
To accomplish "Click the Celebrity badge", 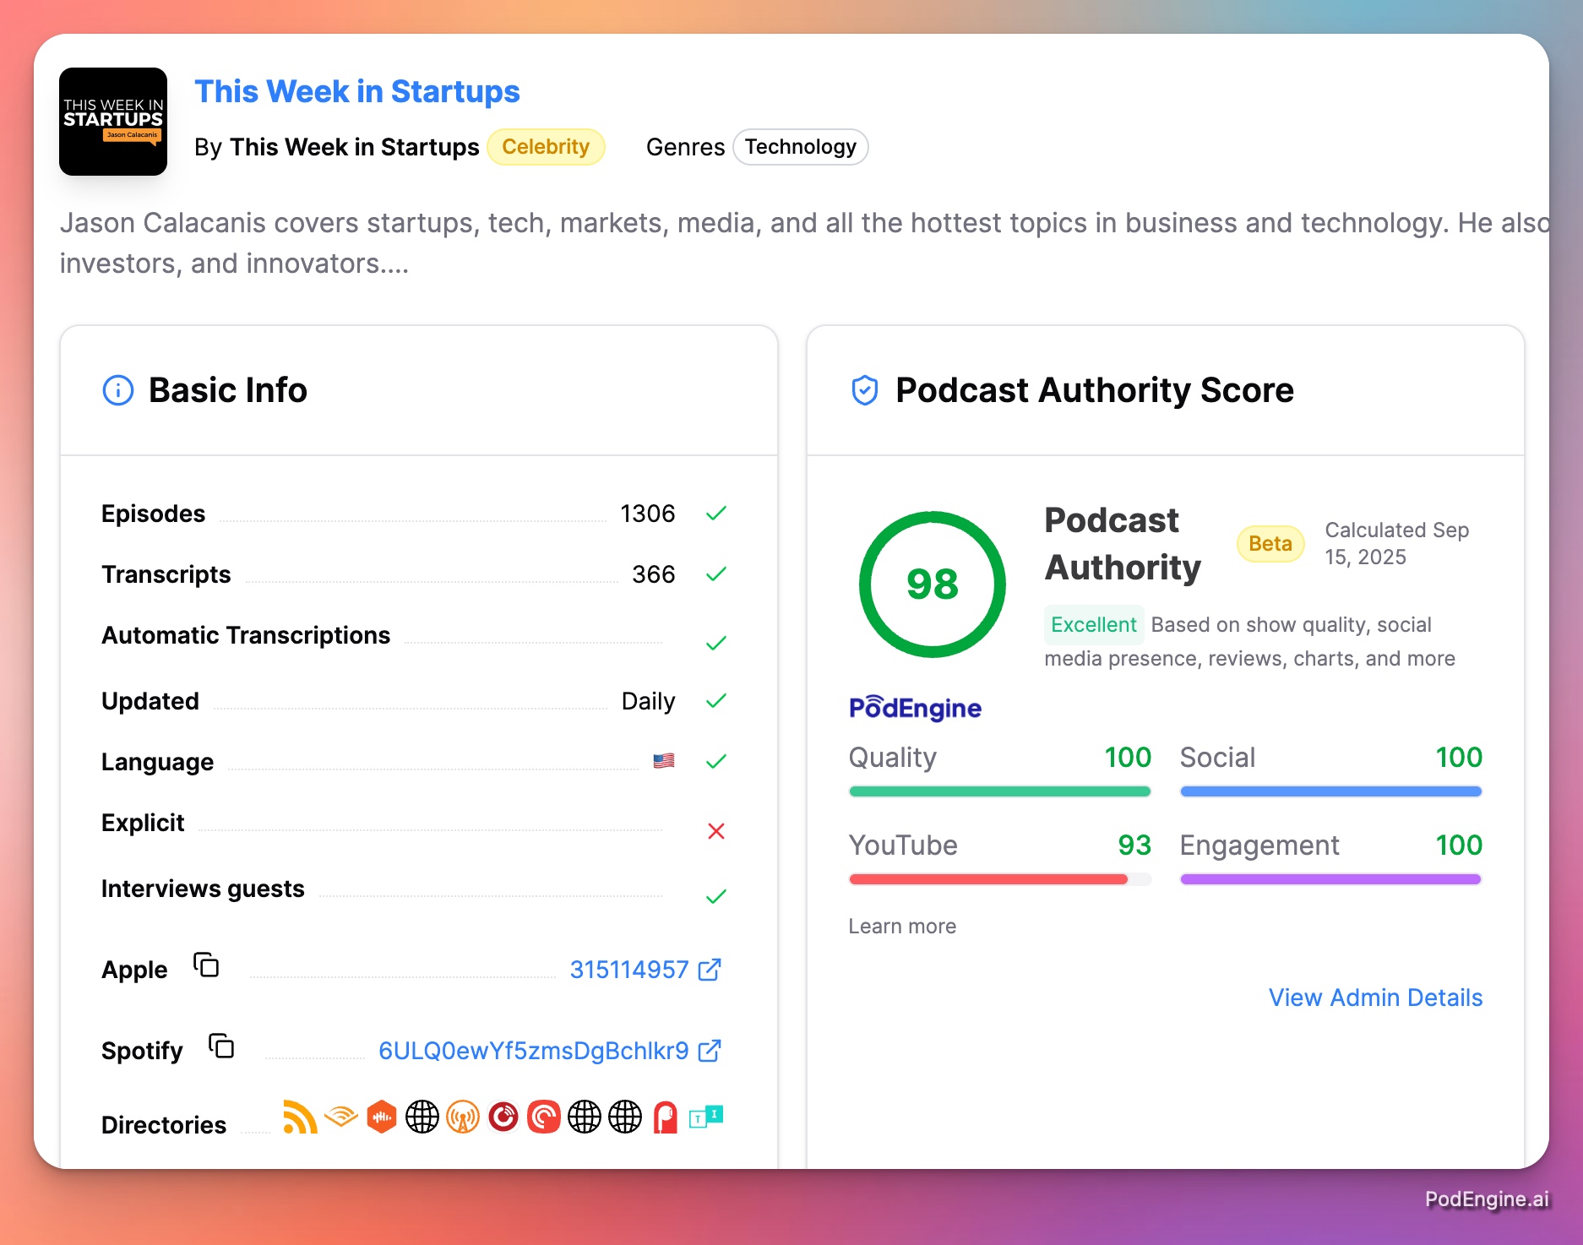I will pos(546,147).
